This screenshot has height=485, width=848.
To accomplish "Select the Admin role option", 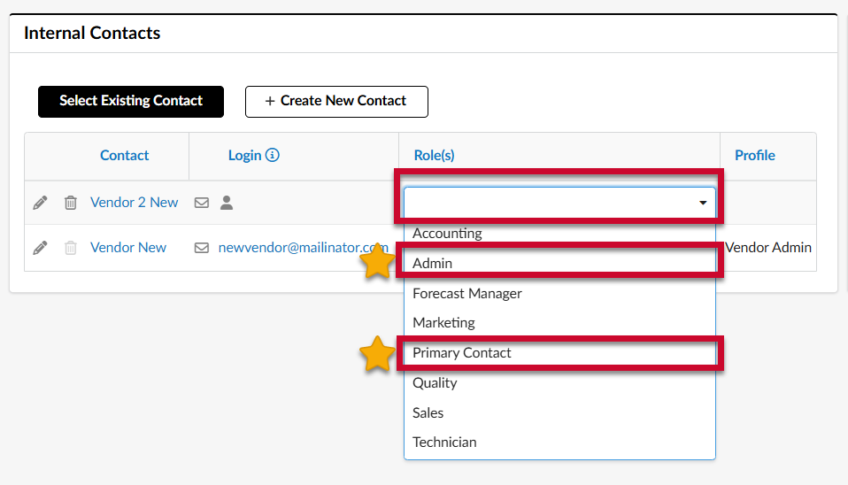I will 559,264.
